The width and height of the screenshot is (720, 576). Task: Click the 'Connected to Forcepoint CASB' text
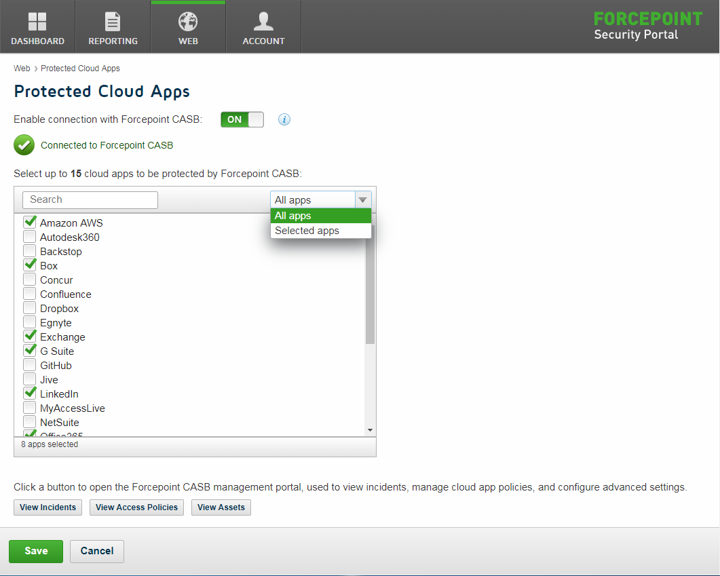(x=107, y=145)
